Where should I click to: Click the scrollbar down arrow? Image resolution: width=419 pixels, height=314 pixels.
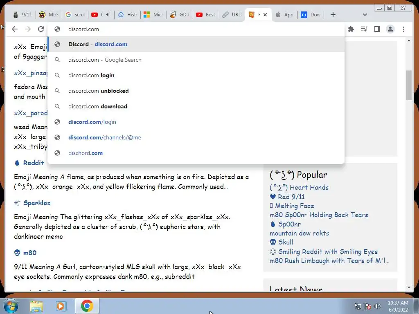pyautogui.click(x=409, y=287)
